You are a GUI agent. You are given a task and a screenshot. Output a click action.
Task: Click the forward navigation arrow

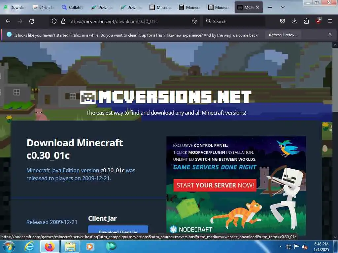click(x=20, y=21)
